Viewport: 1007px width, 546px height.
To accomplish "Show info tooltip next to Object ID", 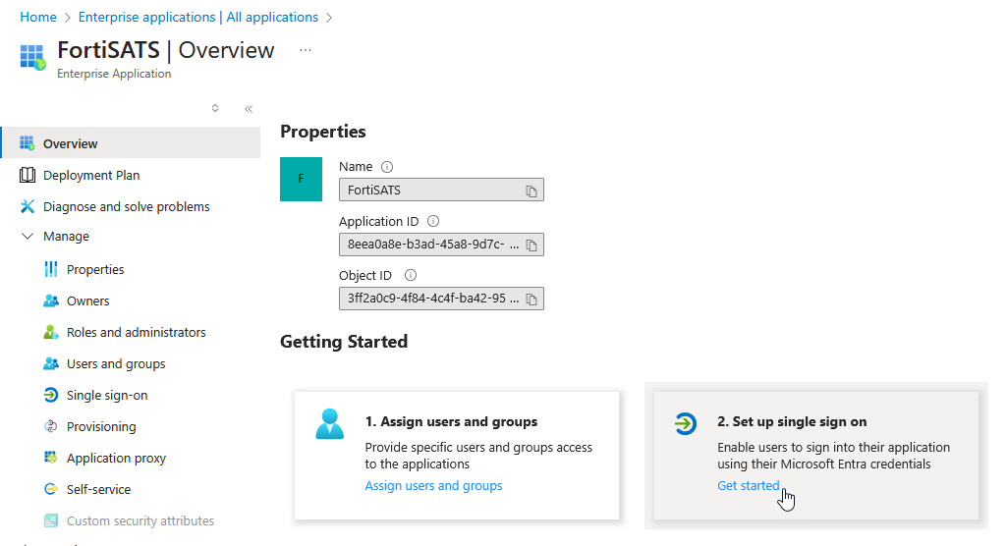I will tap(411, 275).
